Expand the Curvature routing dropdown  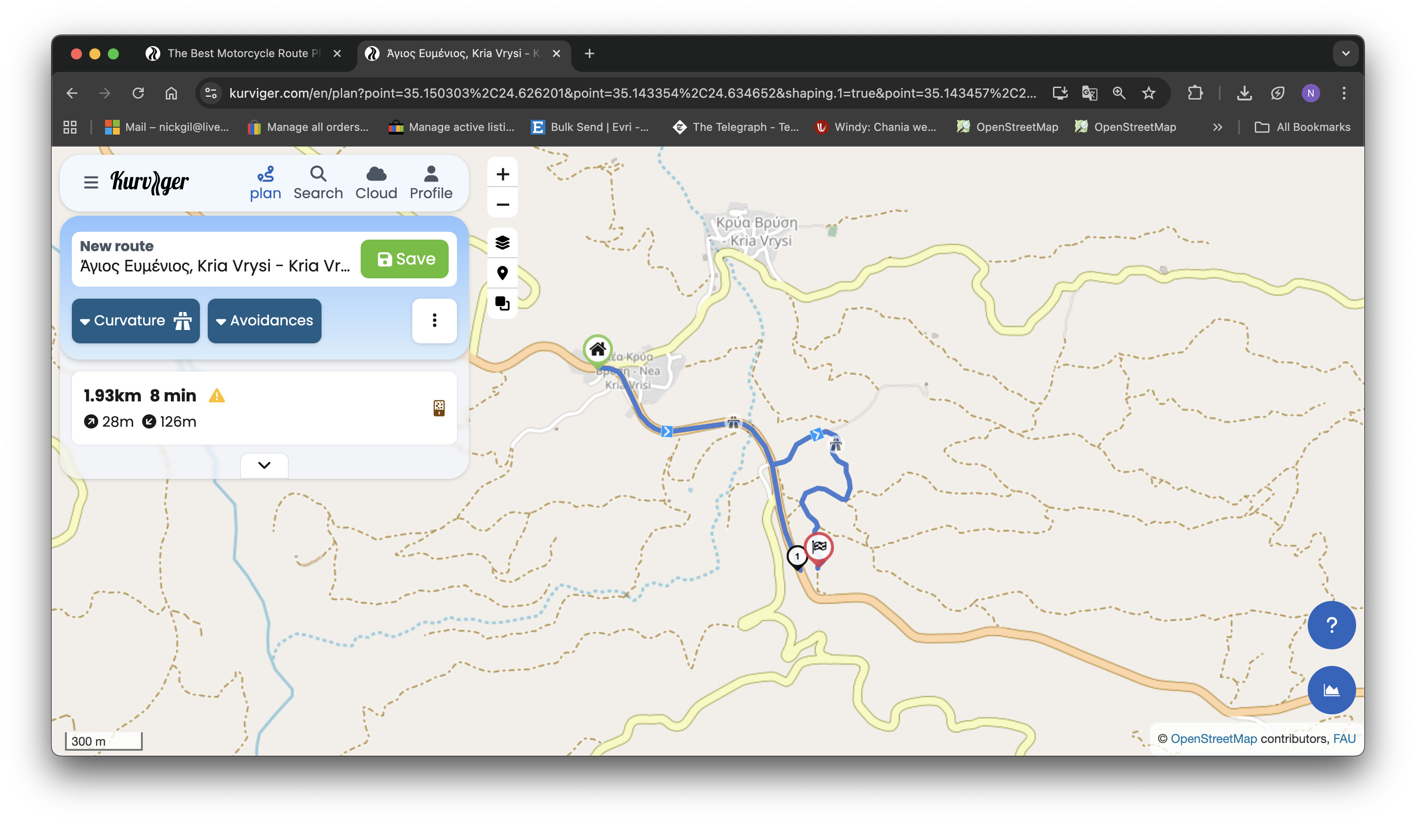[135, 320]
